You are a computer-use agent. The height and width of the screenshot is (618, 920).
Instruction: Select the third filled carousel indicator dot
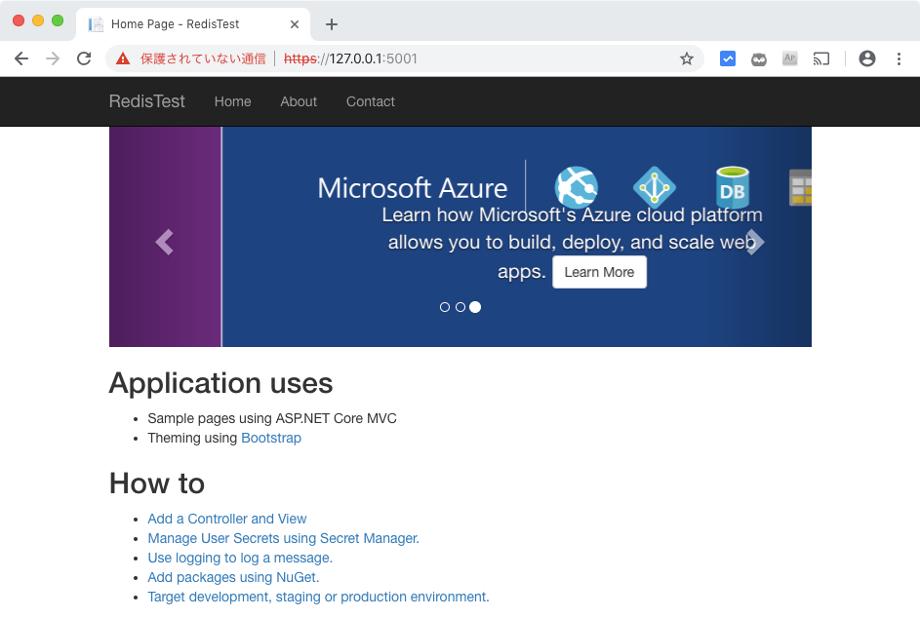(x=475, y=307)
